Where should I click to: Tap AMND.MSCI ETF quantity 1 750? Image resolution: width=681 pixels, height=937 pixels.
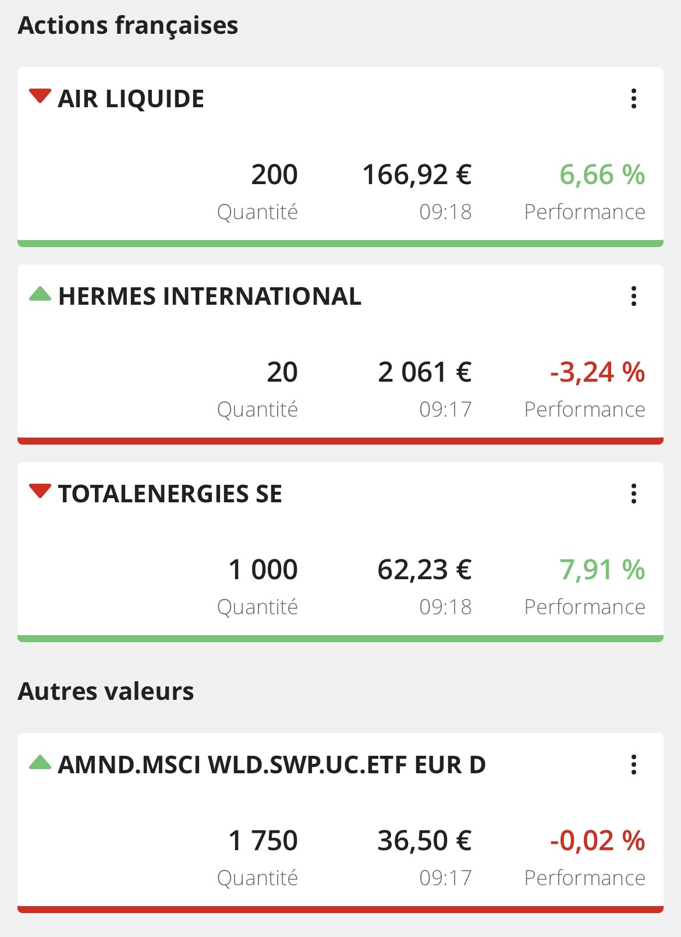pos(263,841)
